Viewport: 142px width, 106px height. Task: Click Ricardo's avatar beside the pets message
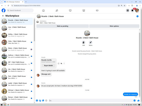[x=38, y=86]
